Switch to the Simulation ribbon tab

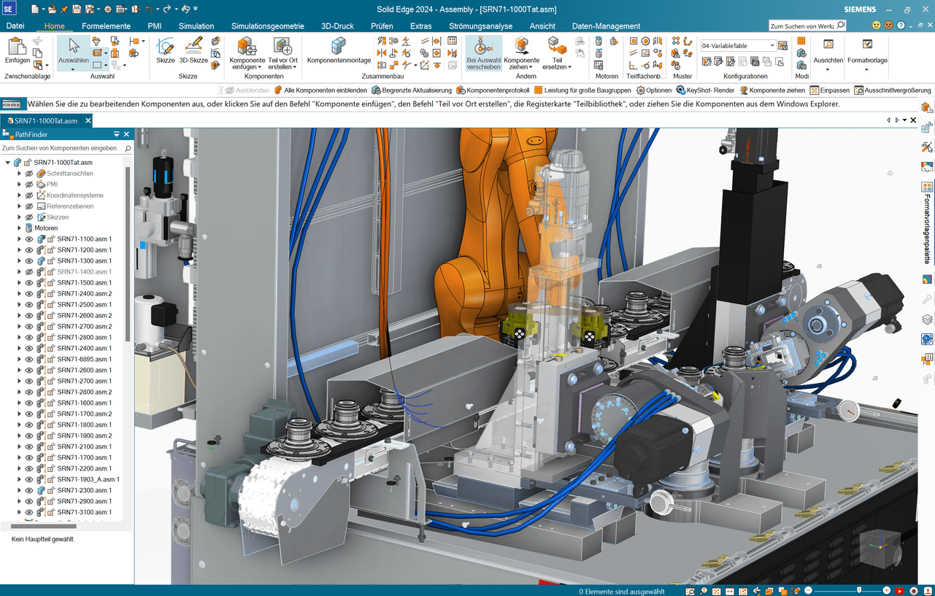point(196,26)
